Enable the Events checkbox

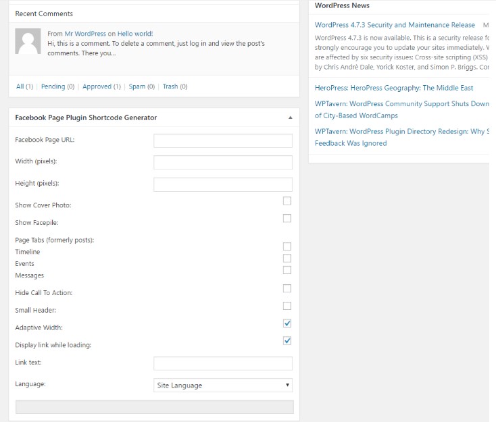click(287, 258)
